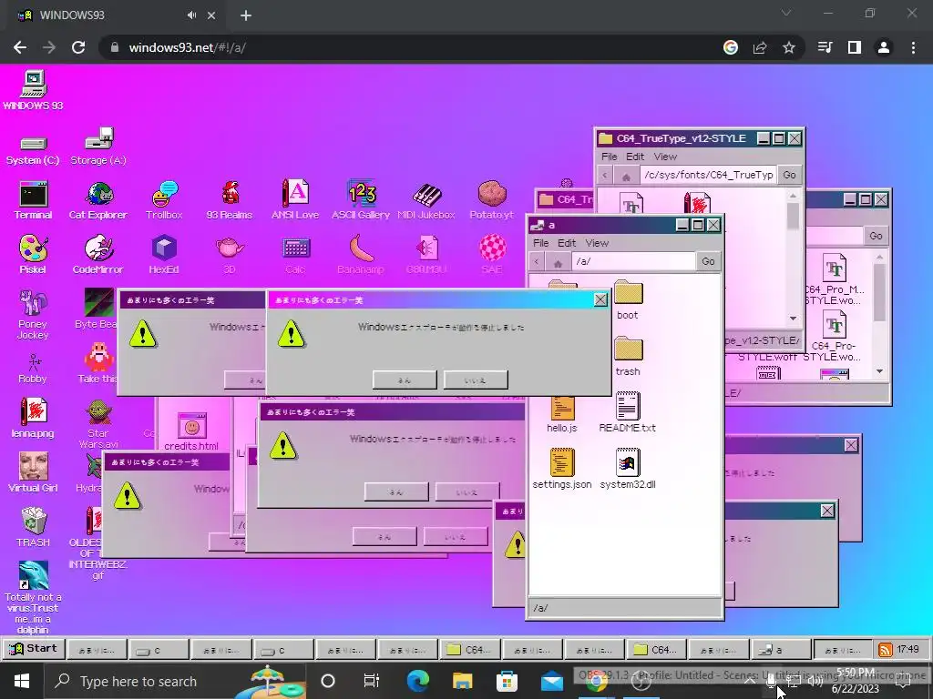Viewport: 933px width, 699px height.
Task: Launch HexEd icon
Action: point(164,255)
